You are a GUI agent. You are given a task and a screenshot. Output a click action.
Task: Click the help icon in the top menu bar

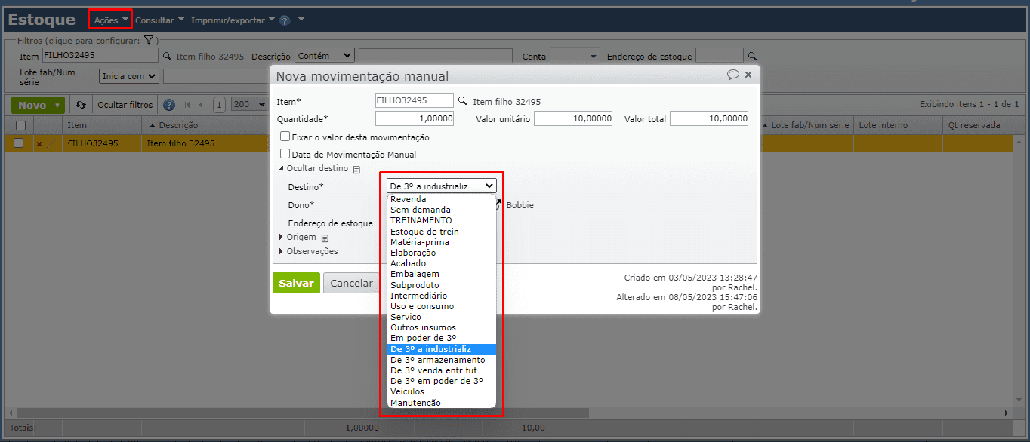click(285, 20)
